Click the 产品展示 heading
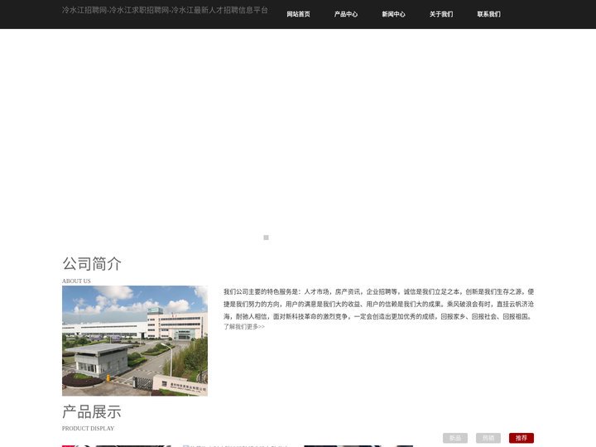Image resolution: width=596 pixels, height=447 pixels. click(x=92, y=411)
